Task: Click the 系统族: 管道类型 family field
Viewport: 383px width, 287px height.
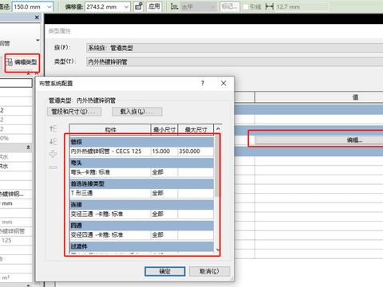Action: pyautogui.click(x=235, y=48)
